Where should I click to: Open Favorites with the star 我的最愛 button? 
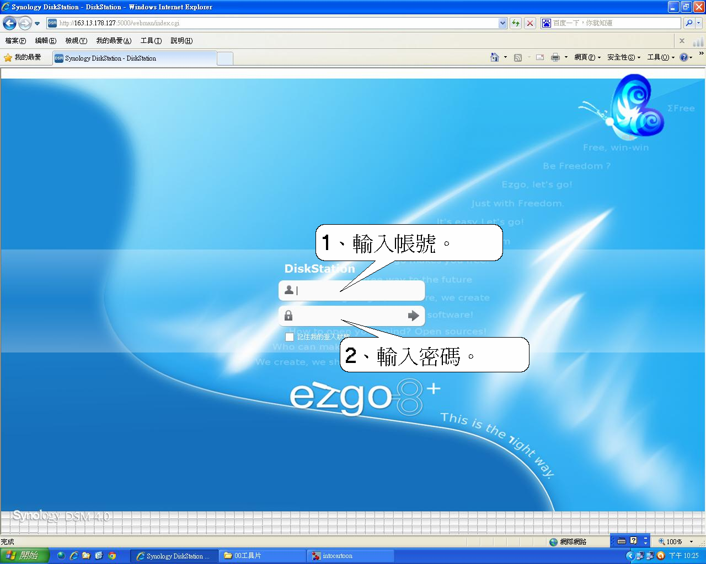click(x=23, y=57)
